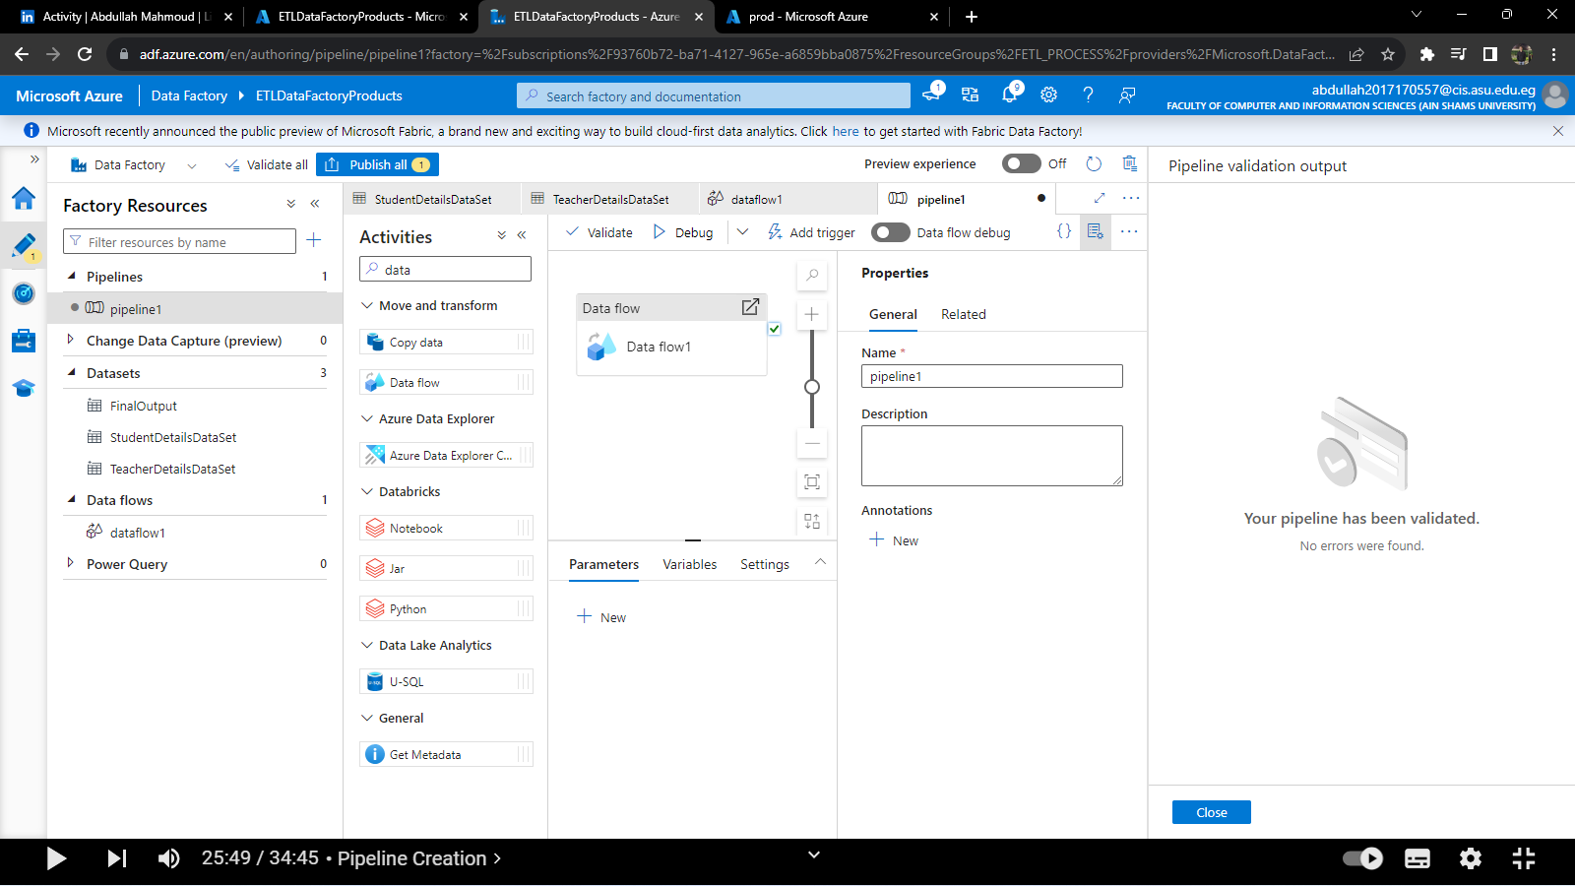The height and width of the screenshot is (886, 1575).
Task: Open pipeline code view with braces icon
Action: pos(1062,231)
